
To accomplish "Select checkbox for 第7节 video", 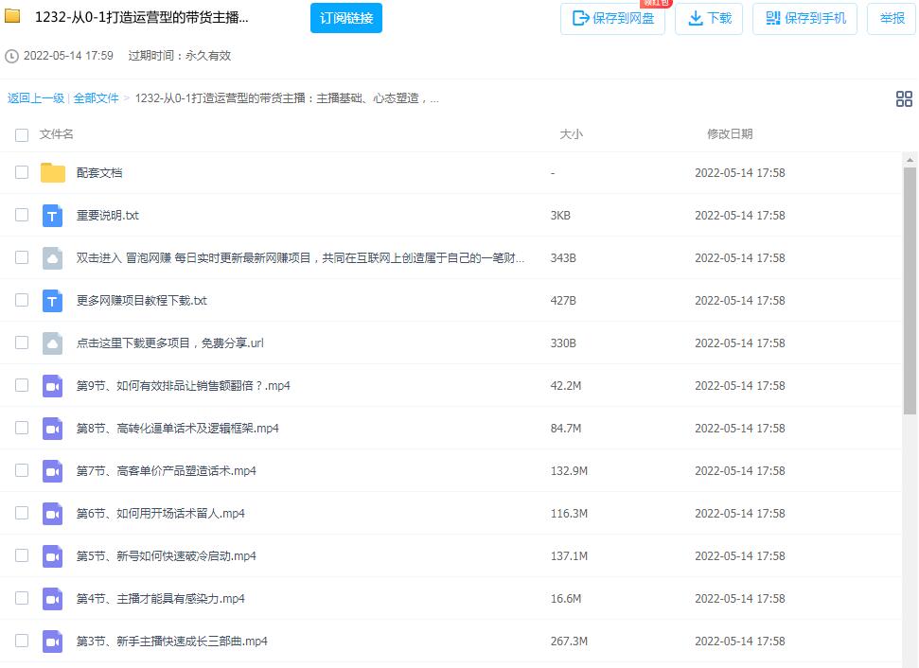I will [22, 470].
